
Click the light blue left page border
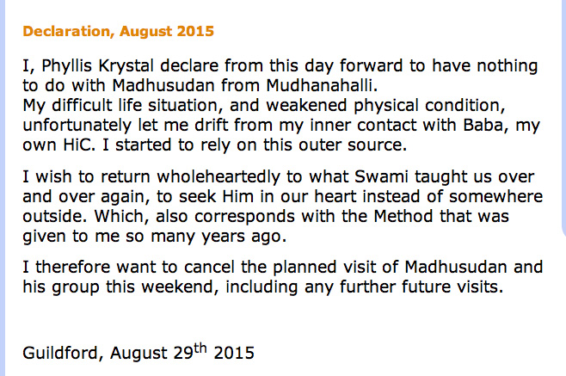(x=3, y=188)
